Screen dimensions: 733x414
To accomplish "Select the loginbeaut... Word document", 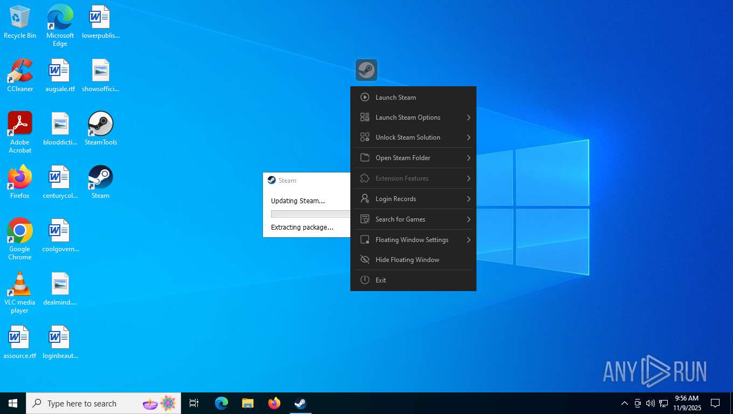I will 60,343.
